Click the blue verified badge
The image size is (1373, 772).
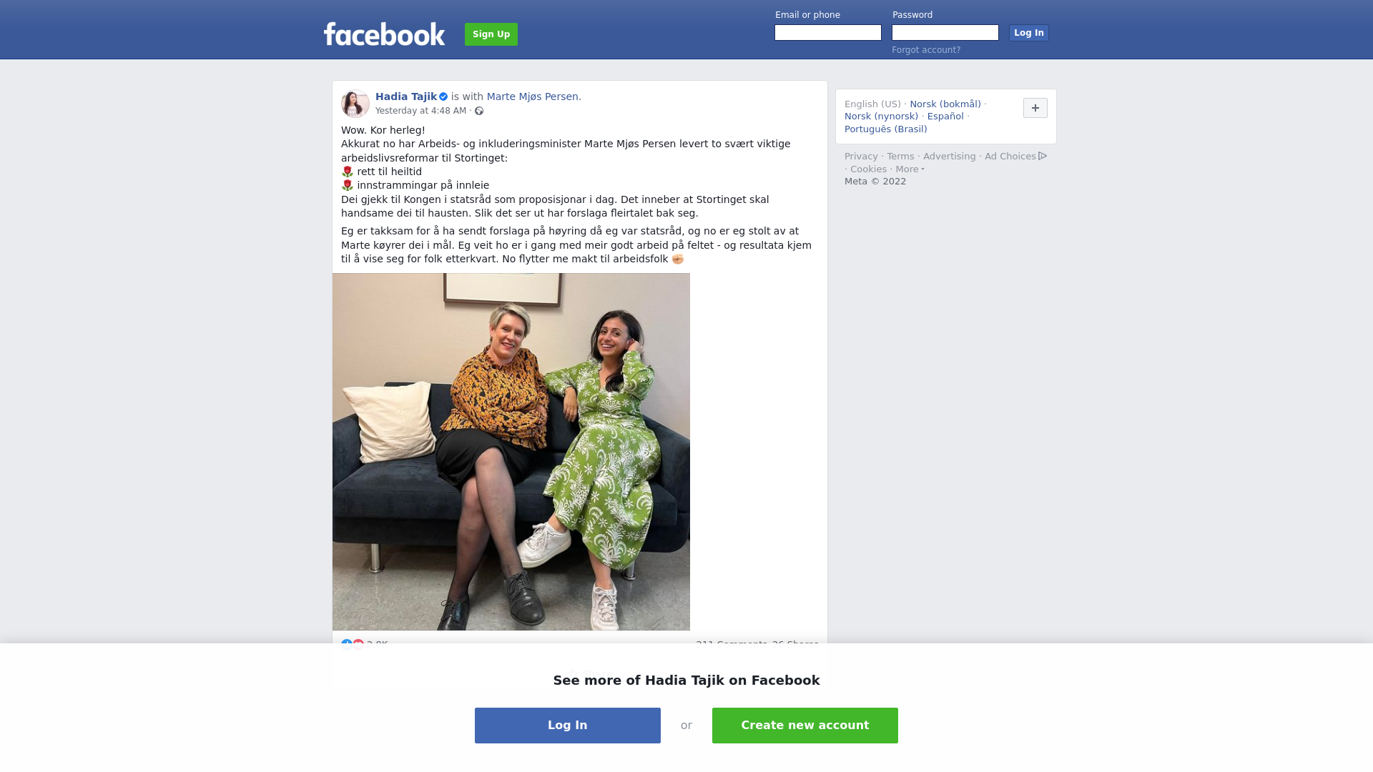pyautogui.click(x=443, y=97)
